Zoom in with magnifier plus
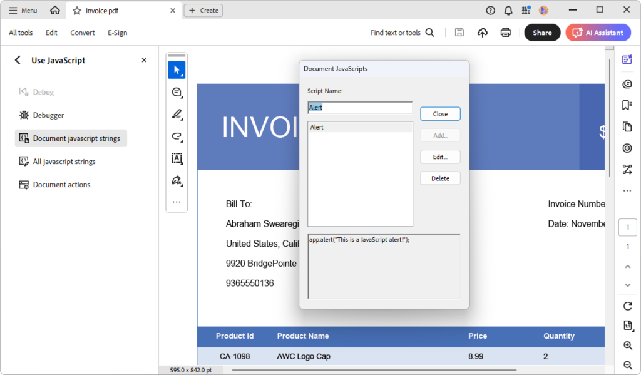Screen dimensions: 641x375 (628, 346)
